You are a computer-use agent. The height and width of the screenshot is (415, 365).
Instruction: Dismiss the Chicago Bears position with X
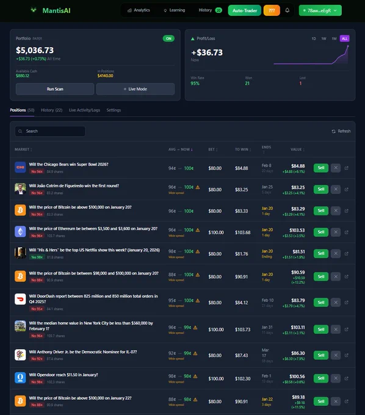click(336, 168)
